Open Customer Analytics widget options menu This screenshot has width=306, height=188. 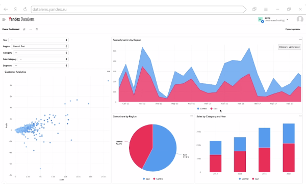point(108,72)
